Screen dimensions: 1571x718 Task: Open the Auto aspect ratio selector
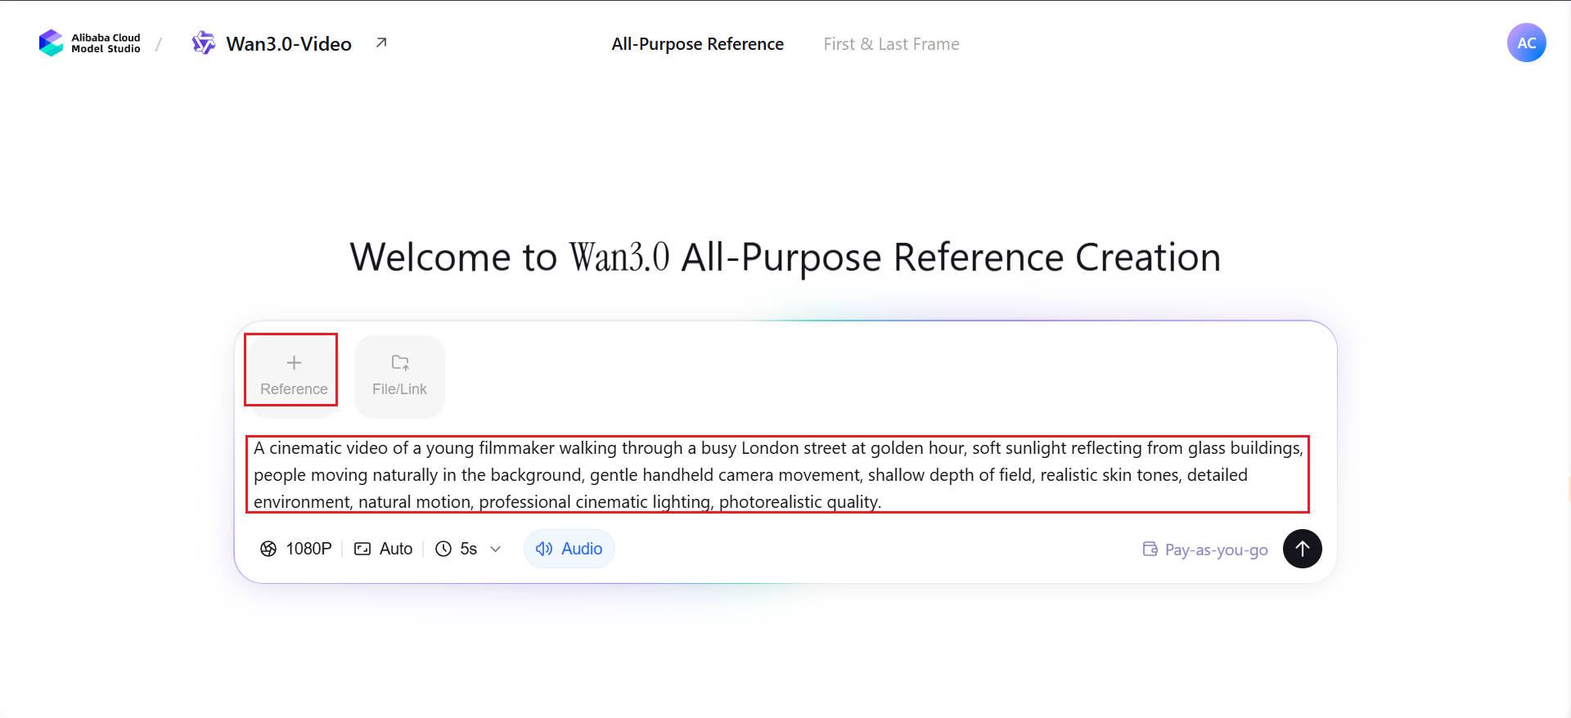pyautogui.click(x=383, y=549)
